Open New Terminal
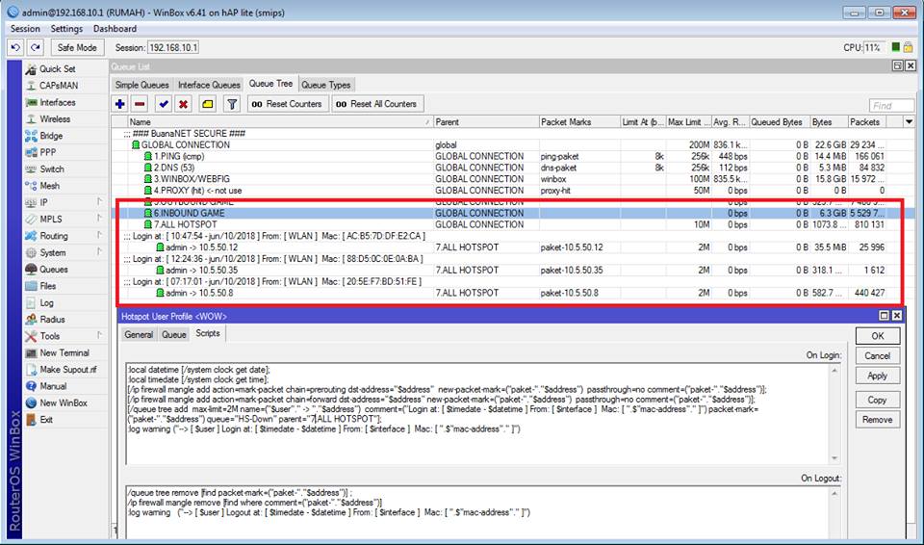This screenshot has width=924, height=545. coord(64,352)
